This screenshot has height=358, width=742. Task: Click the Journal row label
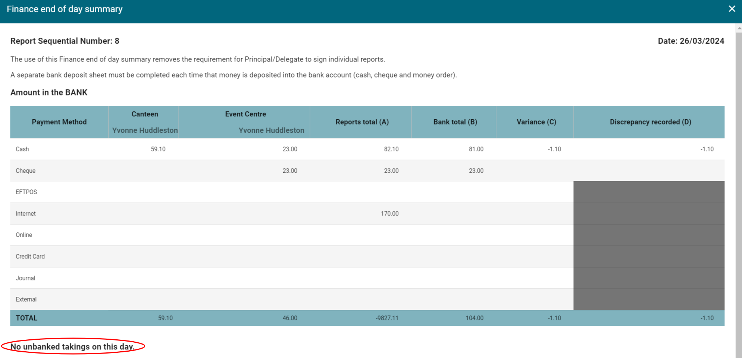[25, 278]
